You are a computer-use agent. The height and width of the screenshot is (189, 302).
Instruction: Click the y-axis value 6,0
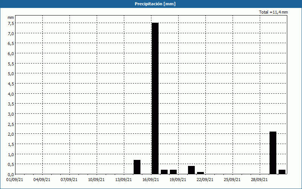(x=11, y=53)
